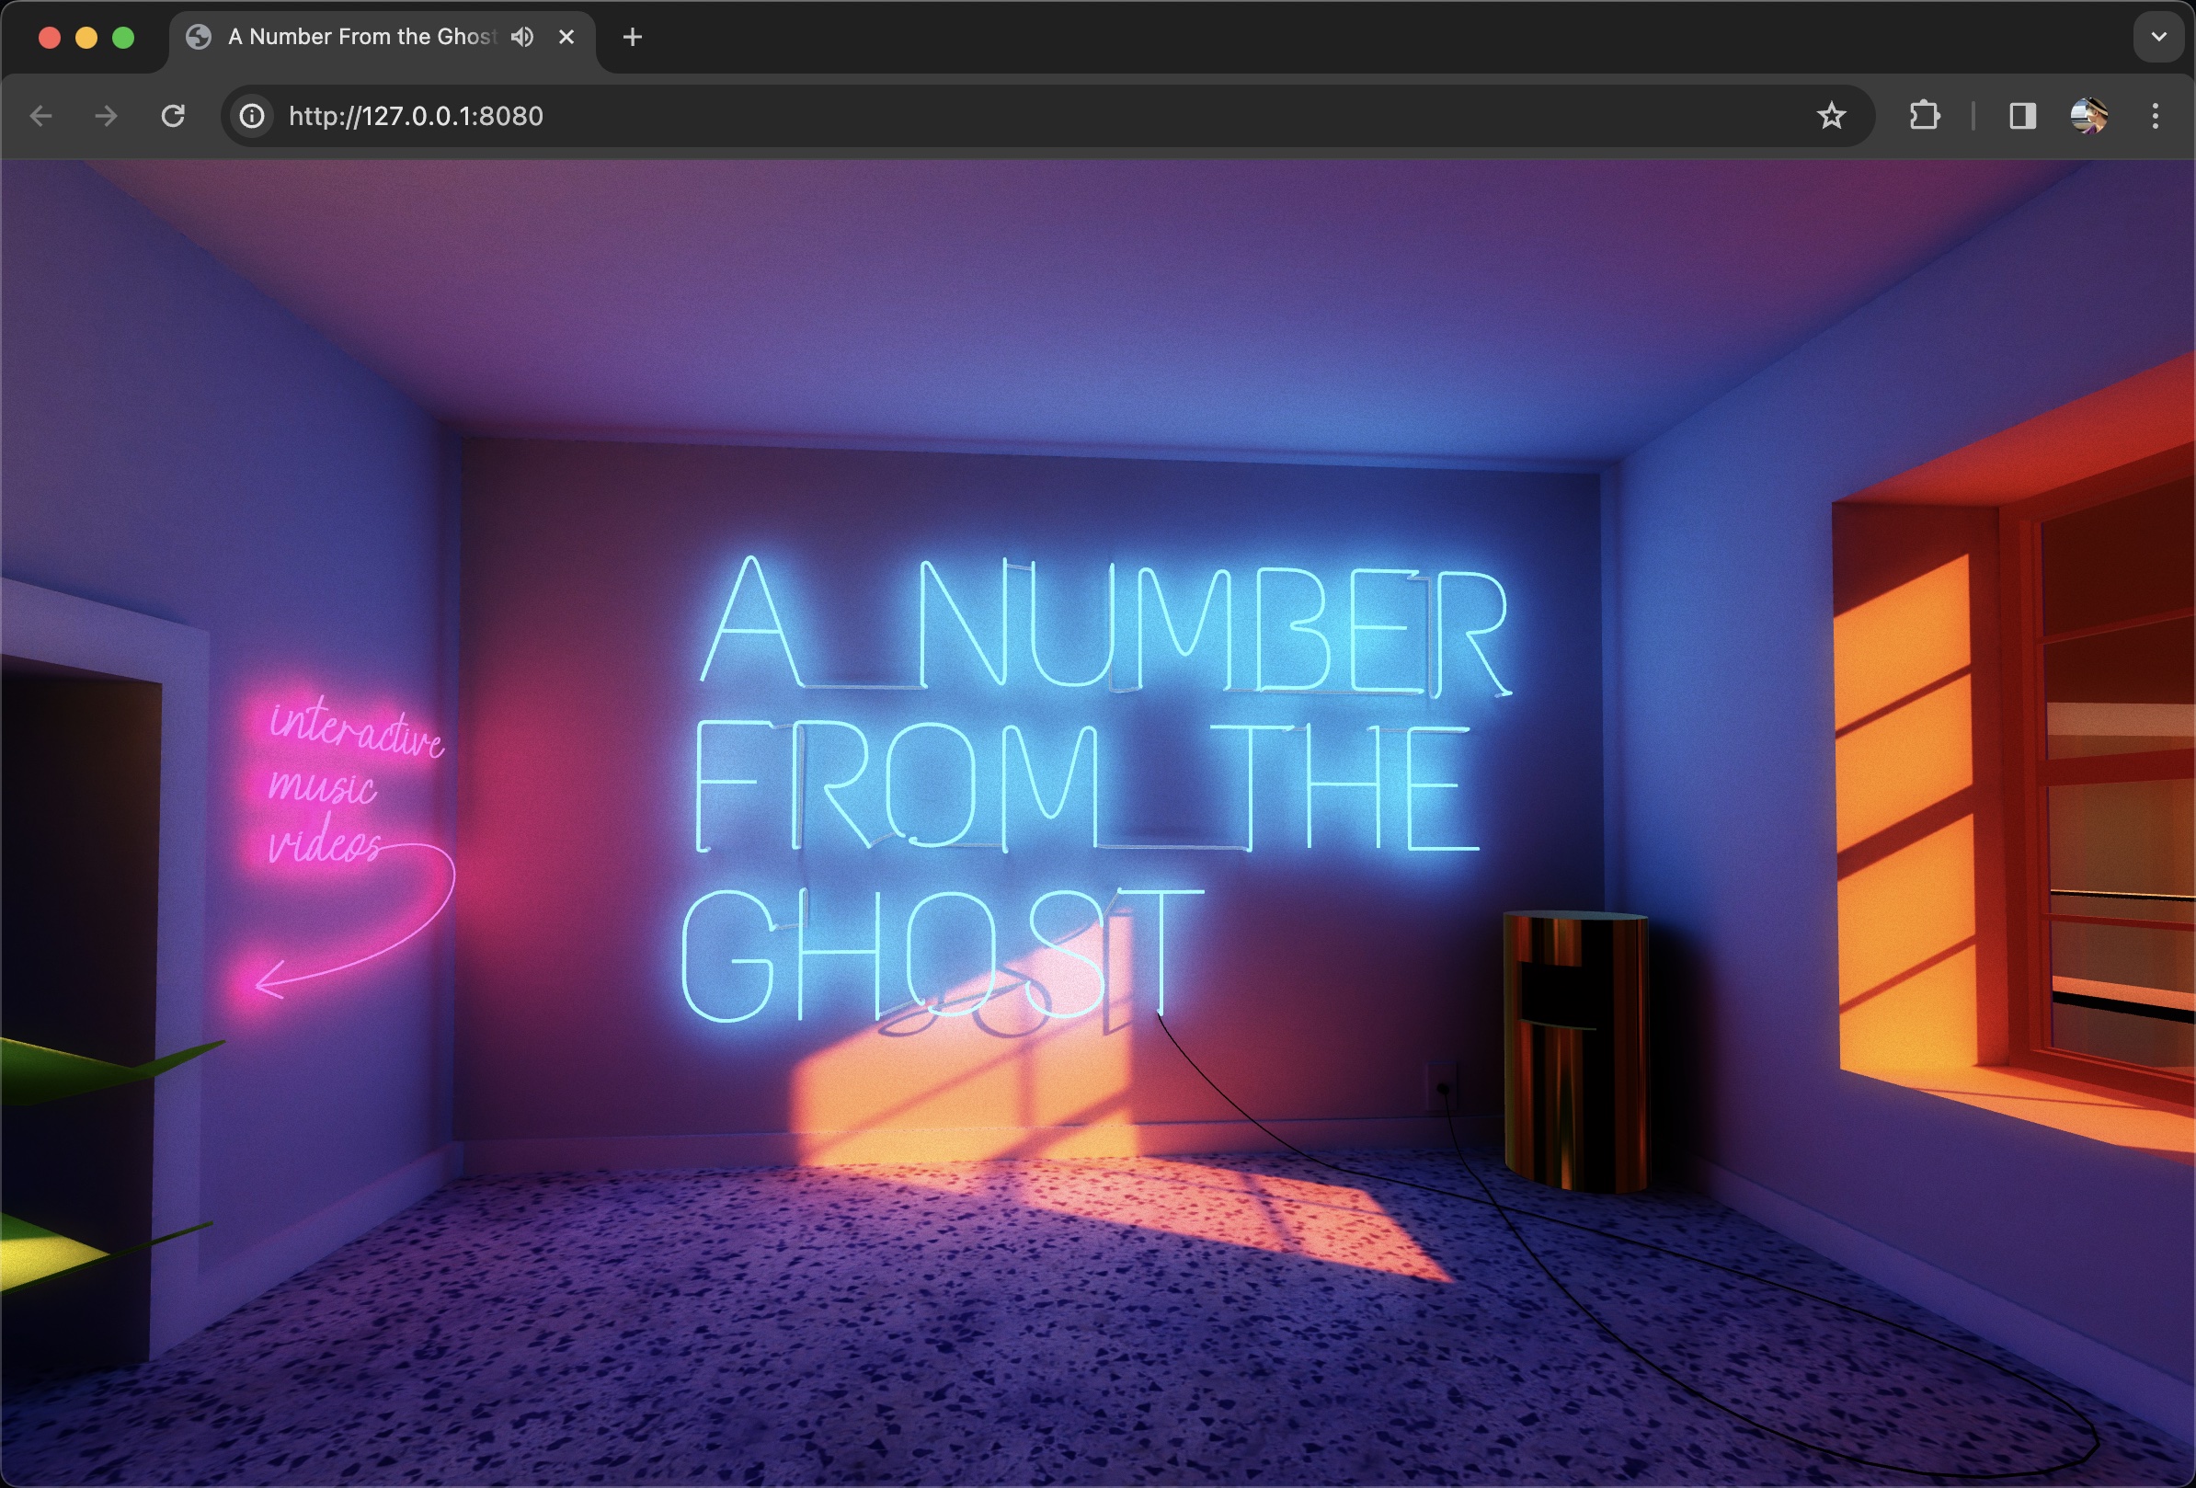2196x1488 pixels.
Task: Go forward with the forward arrow
Action: (107, 116)
